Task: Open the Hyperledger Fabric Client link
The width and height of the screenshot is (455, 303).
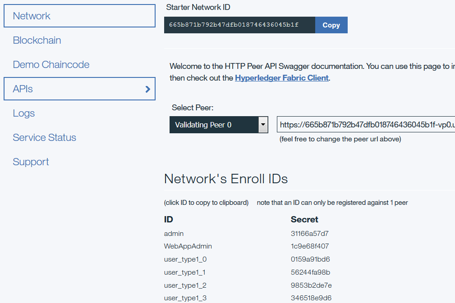Action: click(x=281, y=77)
